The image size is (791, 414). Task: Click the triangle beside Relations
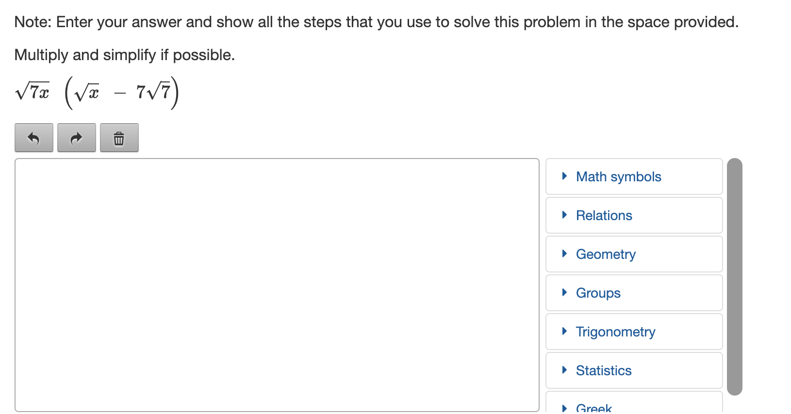tap(564, 215)
